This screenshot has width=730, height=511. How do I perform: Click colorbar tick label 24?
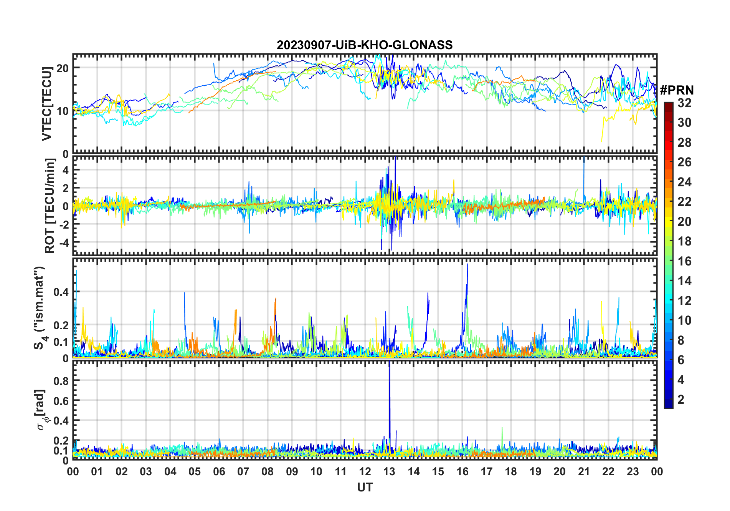click(684, 182)
